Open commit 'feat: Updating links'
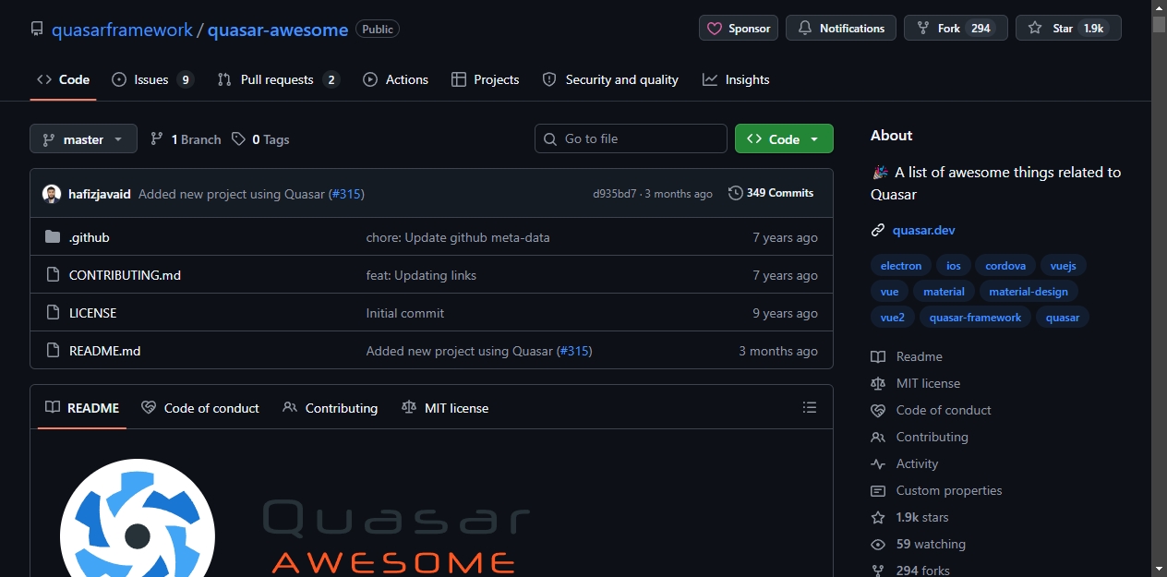The width and height of the screenshot is (1167, 577). [421, 275]
